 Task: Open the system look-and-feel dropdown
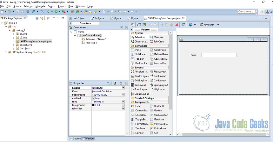coord(218,25)
